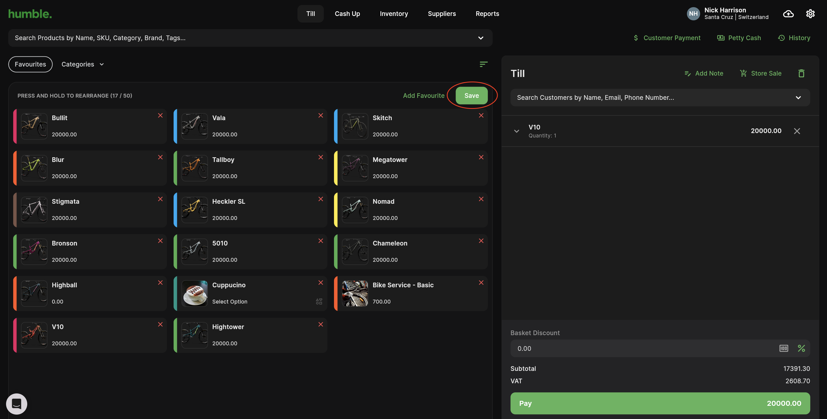Click the humble. logo
The width and height of the screenshot is (827, 419).
click(x=30, y=14)
